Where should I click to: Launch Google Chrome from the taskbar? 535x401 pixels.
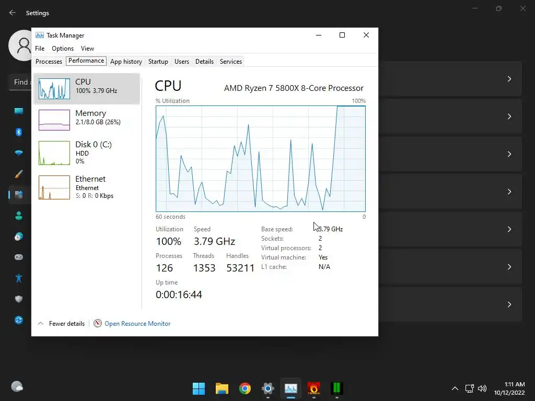click(245, 388)
